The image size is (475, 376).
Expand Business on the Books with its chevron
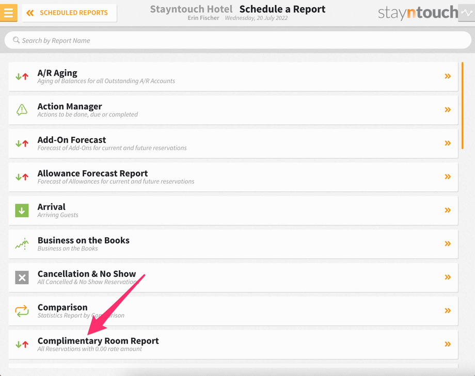point(448,243)
